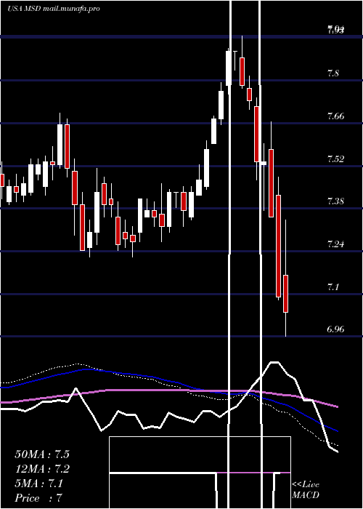
Task: Click the 7.38 price axis label
Action: (x=336, y=201)
